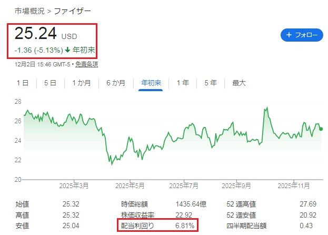
Task: Click the 高値 value 25.32
Action: coord(71,215)
